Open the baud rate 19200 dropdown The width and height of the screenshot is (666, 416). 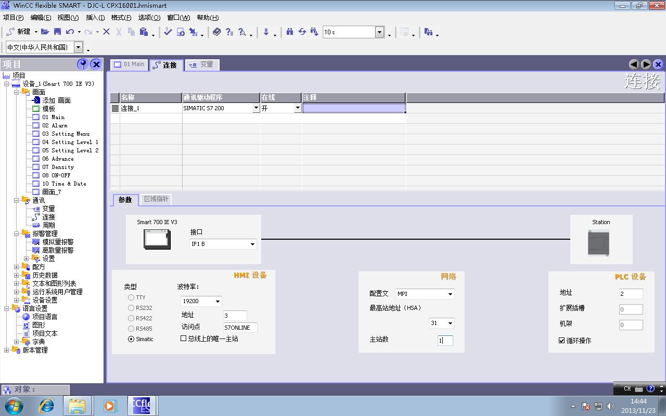(x=217, y=301)
